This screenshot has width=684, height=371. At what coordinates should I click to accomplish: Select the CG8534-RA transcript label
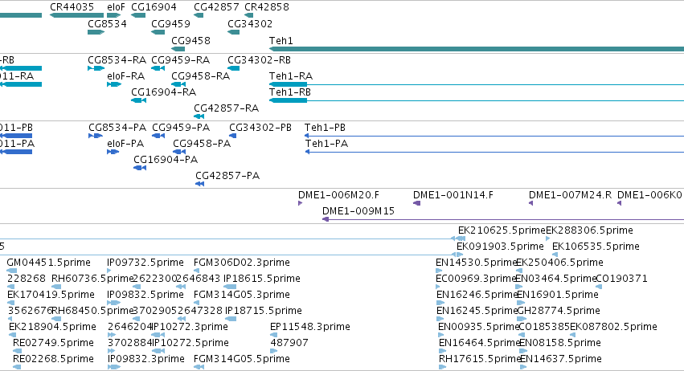117,59
